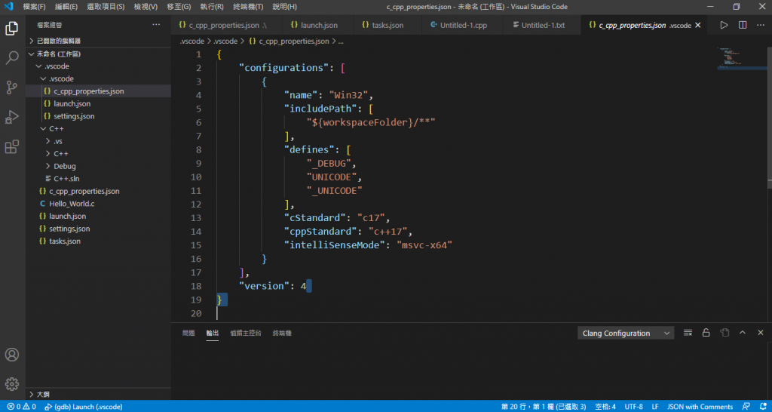Click the LF line ending status item
This screenshot has height=412, width=772.
click(655, 407)
